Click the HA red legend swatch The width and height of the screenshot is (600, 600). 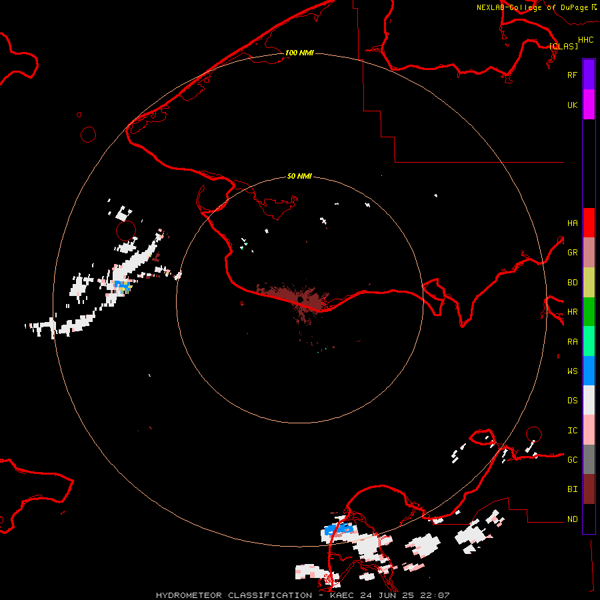(x=589, y=223)
